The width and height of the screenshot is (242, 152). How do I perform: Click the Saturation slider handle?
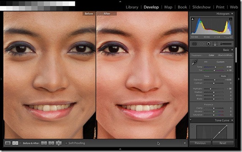(214, 115)
